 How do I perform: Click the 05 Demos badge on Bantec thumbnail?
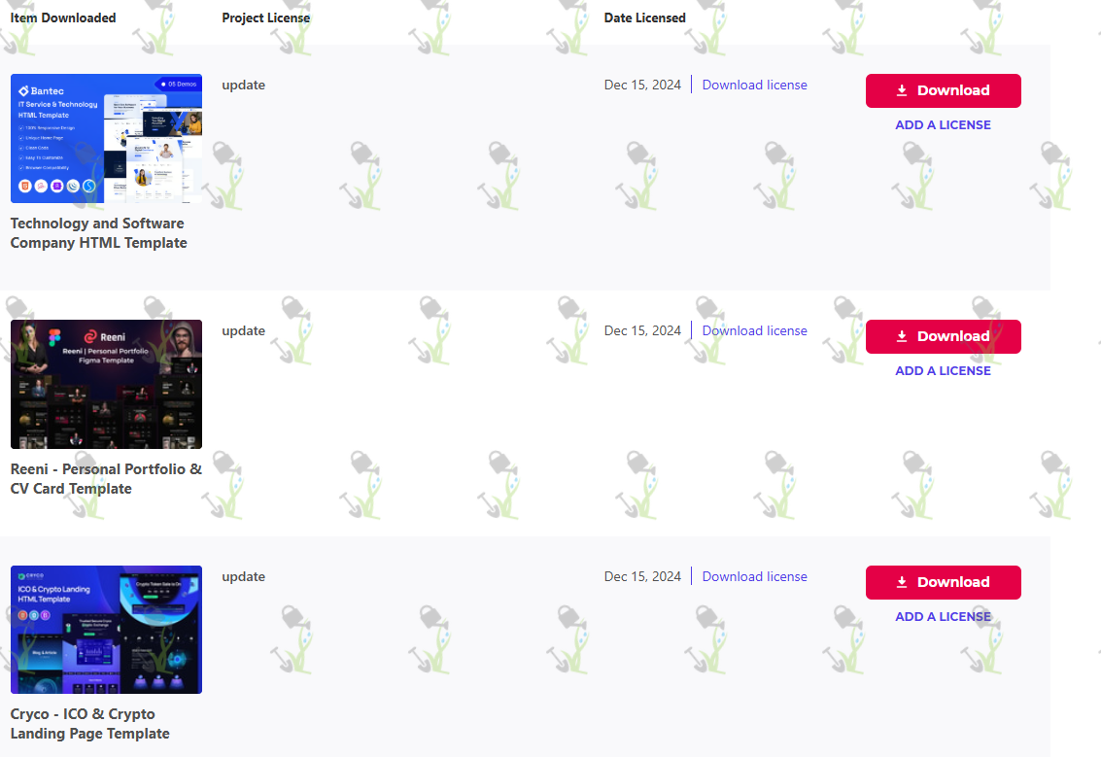[179, 84]
